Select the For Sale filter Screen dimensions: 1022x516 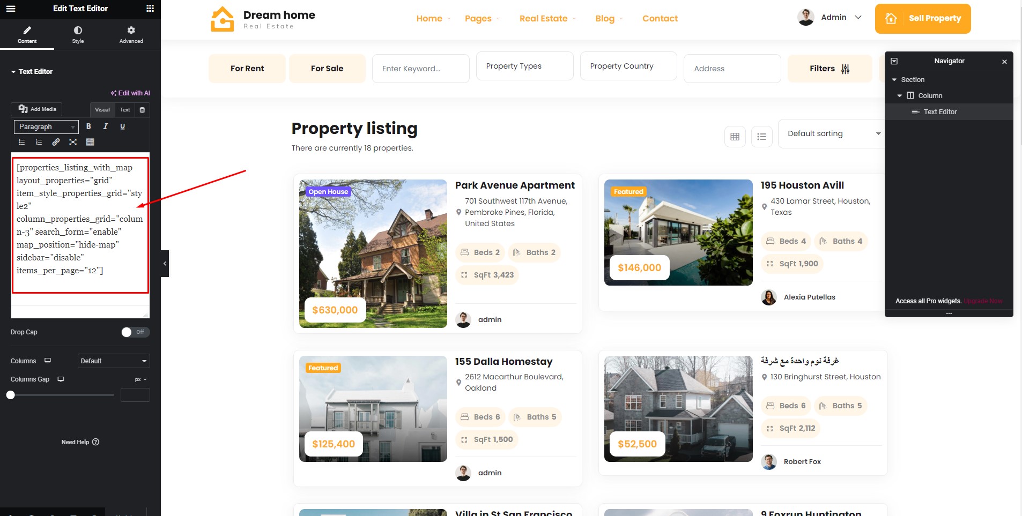pos(327,69)
